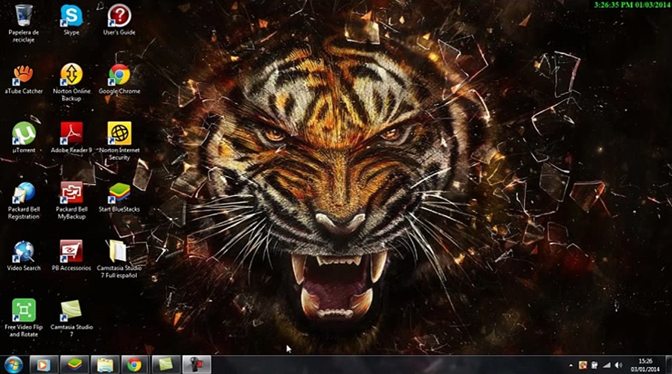Switch to Google Chrome on the taskbar
This screenshot has width=672, height=374.
(x=135, y=365)
